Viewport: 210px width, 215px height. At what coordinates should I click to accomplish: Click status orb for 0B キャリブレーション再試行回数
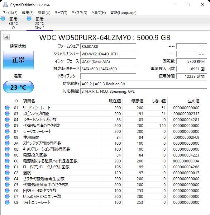(7, 149)
